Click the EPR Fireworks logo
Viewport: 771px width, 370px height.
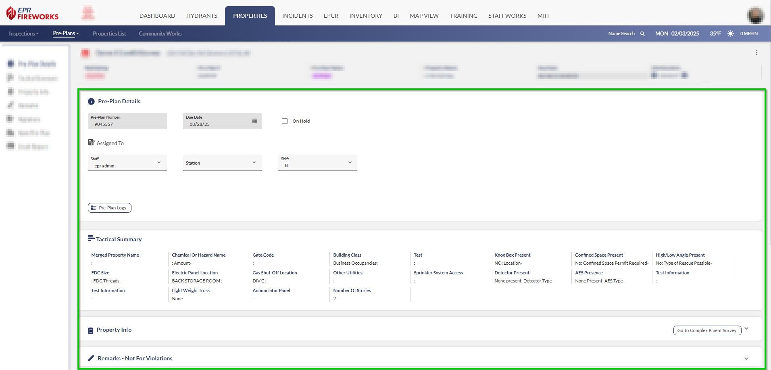32,13
